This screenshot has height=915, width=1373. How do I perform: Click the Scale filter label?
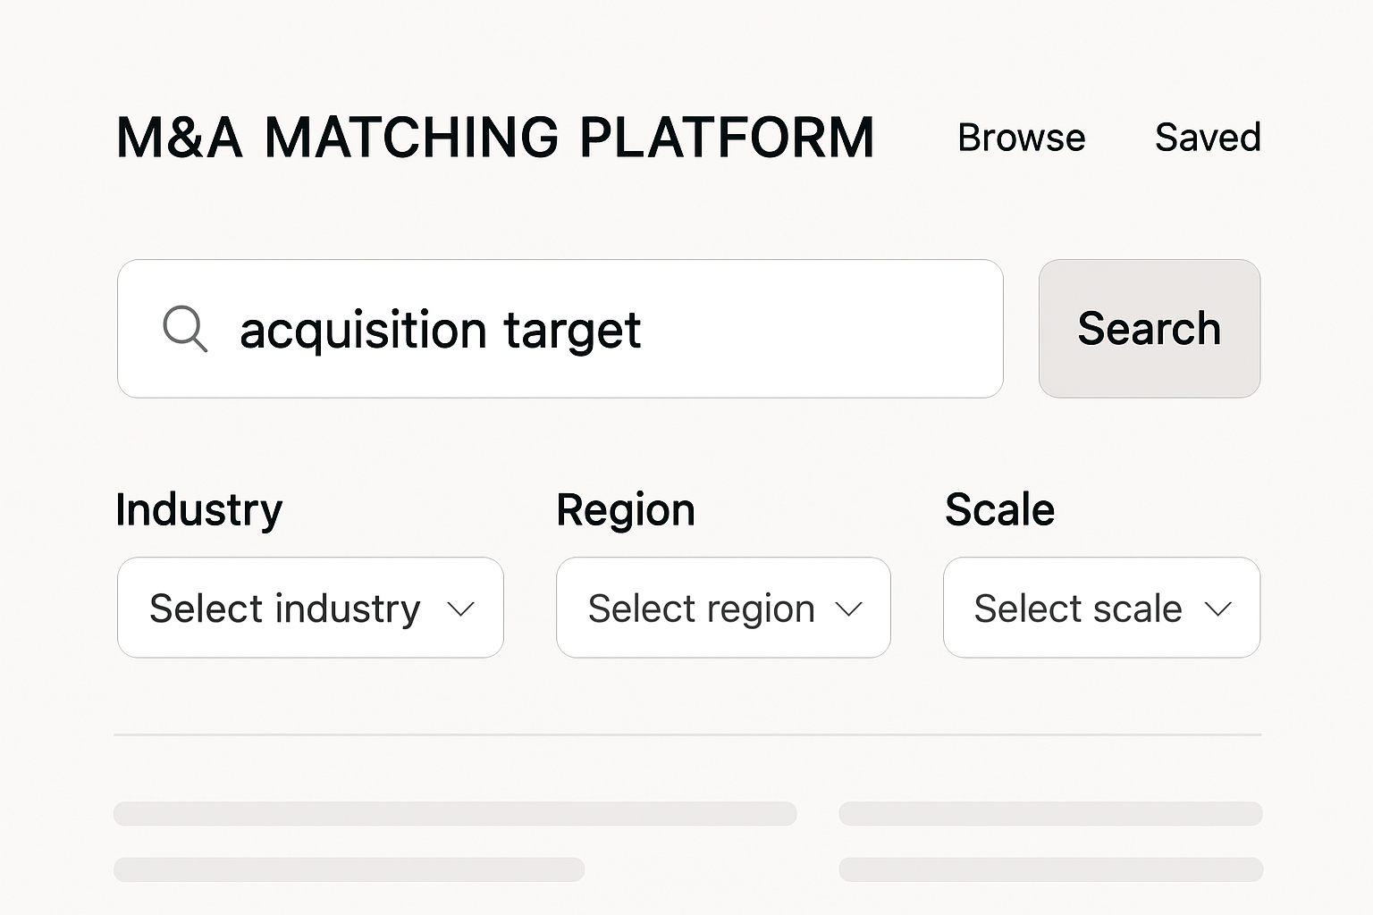point(999,510)
